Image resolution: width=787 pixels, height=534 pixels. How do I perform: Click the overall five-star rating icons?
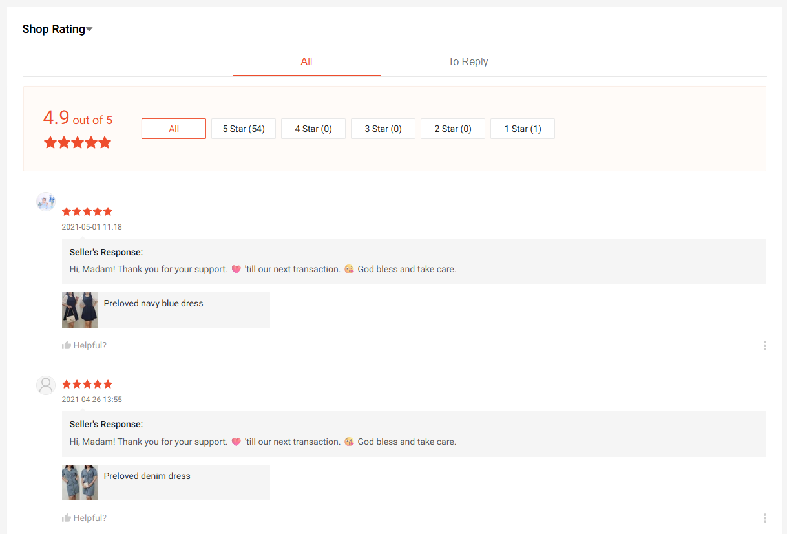[x=78, y=143]
